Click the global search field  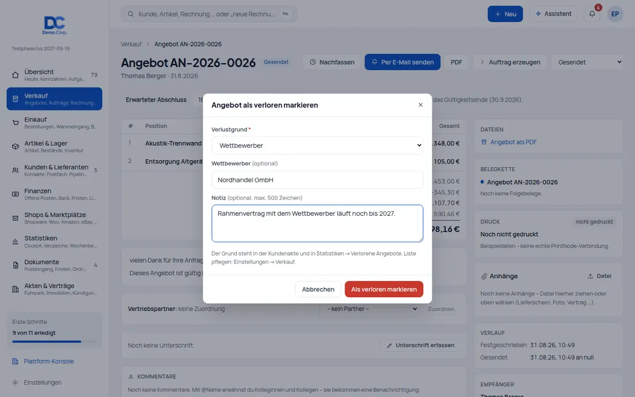coord(209,14)
